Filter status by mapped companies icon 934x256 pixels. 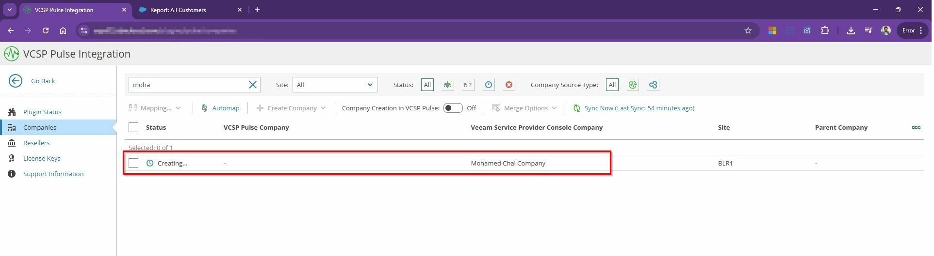(447, 85)
